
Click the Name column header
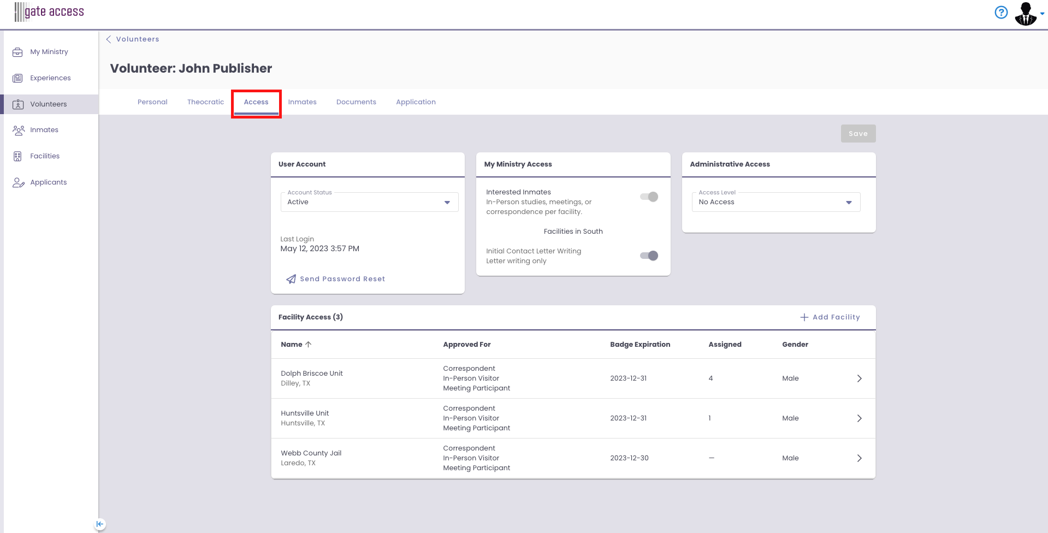coord(292,345)
